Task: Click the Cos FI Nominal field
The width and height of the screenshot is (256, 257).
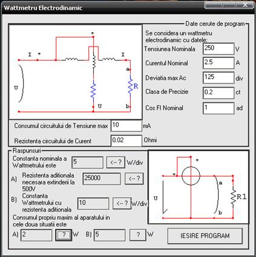Action: (x=218, y=108)
